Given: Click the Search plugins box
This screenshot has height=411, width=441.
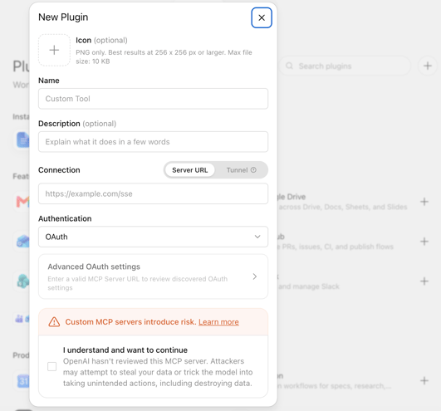Looking at the screenshot, I should (x=345, y=66).
